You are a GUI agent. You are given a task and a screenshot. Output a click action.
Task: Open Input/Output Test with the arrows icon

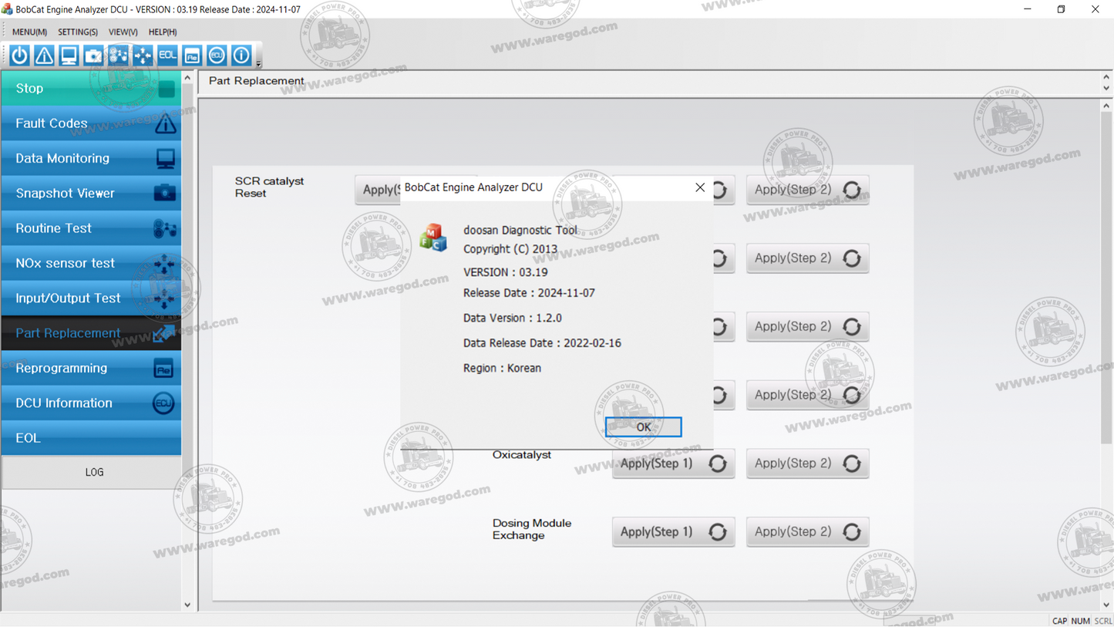pyautogui.click(x=143, y=55)
